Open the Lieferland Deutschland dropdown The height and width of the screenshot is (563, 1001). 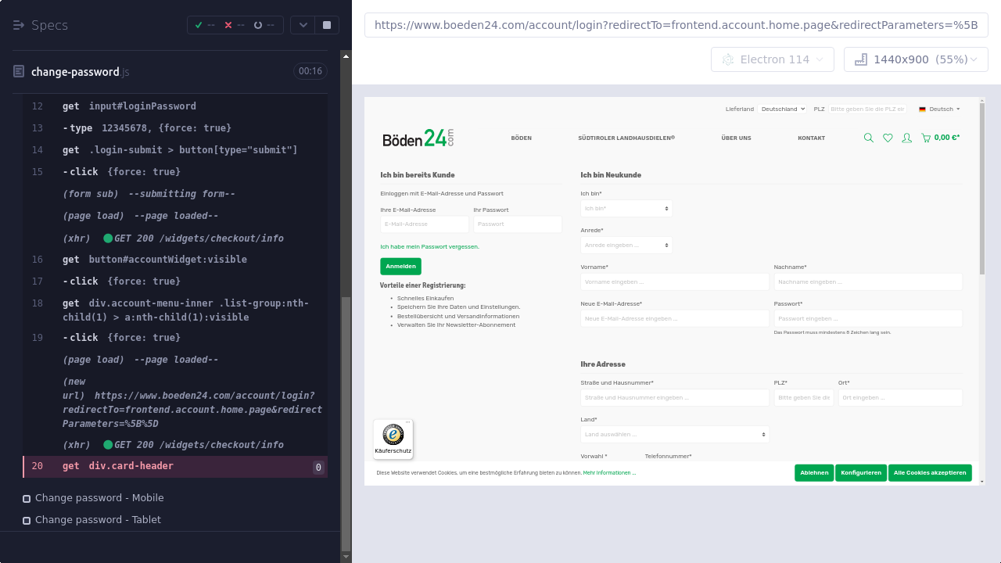782,109
